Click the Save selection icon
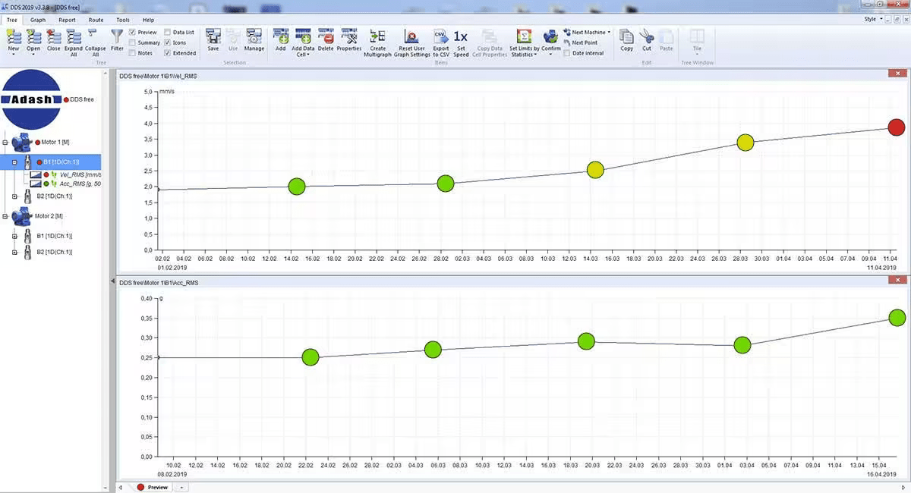Screen dimensions: 911x493 [213, 38]
